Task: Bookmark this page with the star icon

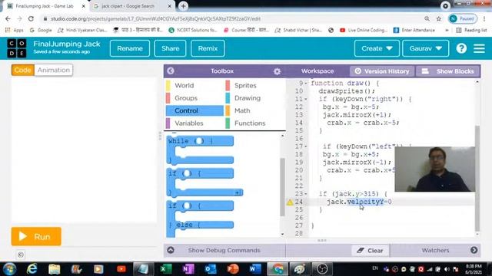Action: [x=439, y=18]
